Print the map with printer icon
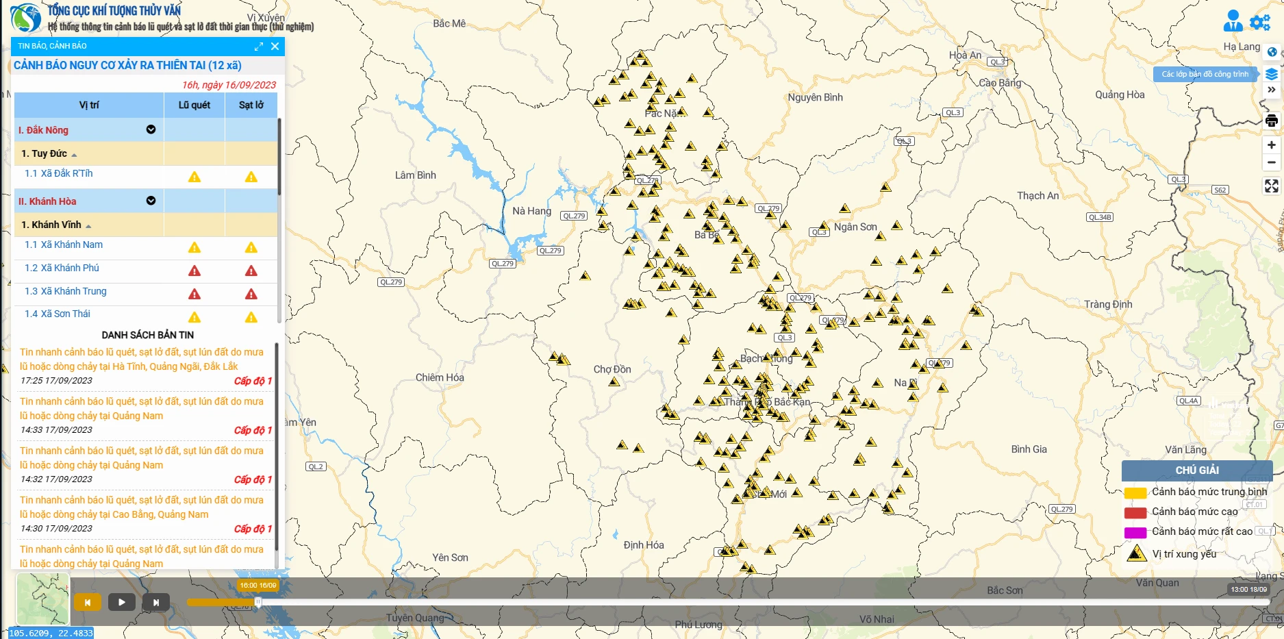1284x639 pixels. coord(1272,121)
